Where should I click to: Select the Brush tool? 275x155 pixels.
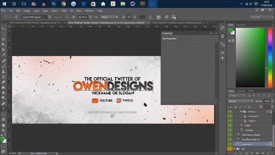(x=3, y=66)
